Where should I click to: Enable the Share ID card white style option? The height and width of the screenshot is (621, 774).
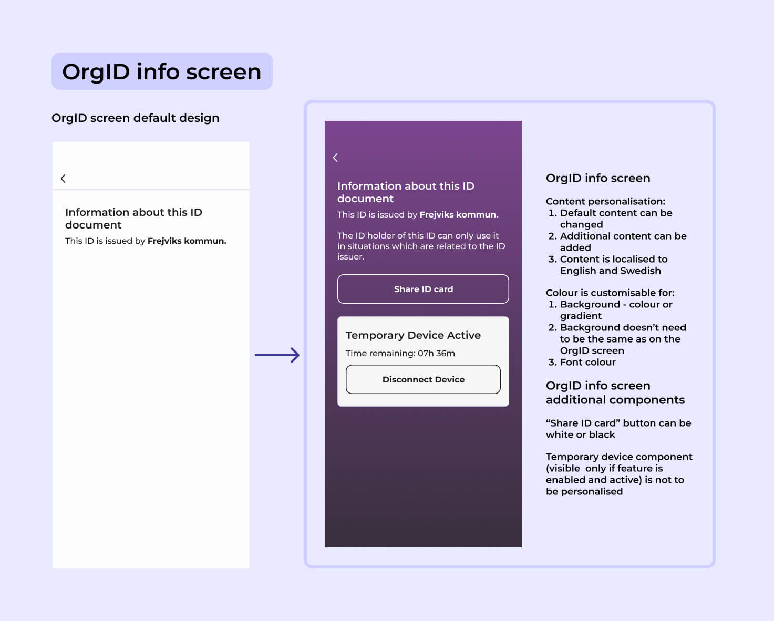[x=619, y=429]
